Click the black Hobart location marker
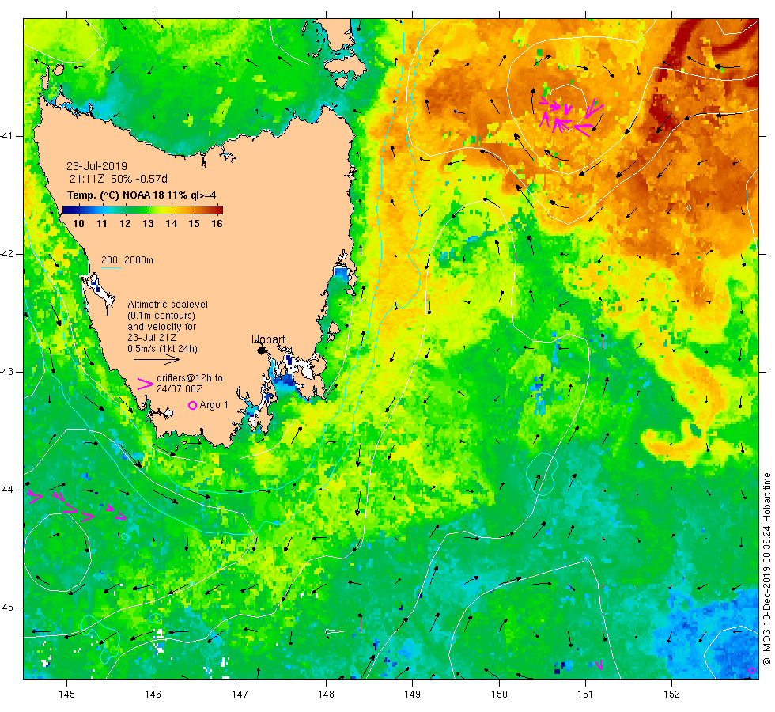The width and height of the screenshot is (775, 712). click(262, 350)
